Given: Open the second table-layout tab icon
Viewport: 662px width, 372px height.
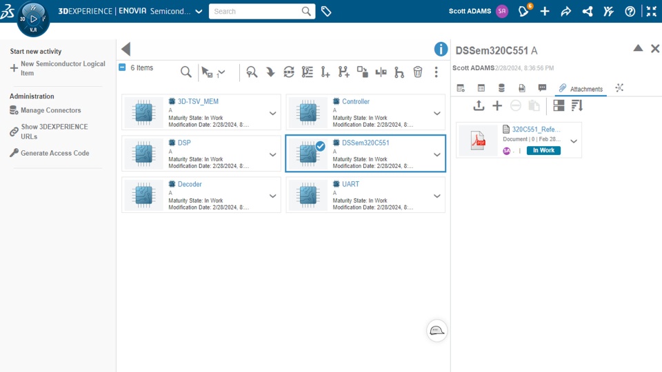Looking at the screenshot, I should pyautogui.click(x=481, y=87).
